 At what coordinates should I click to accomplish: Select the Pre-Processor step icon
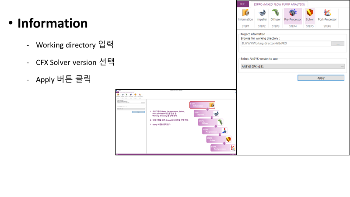[x=293, y=15]
